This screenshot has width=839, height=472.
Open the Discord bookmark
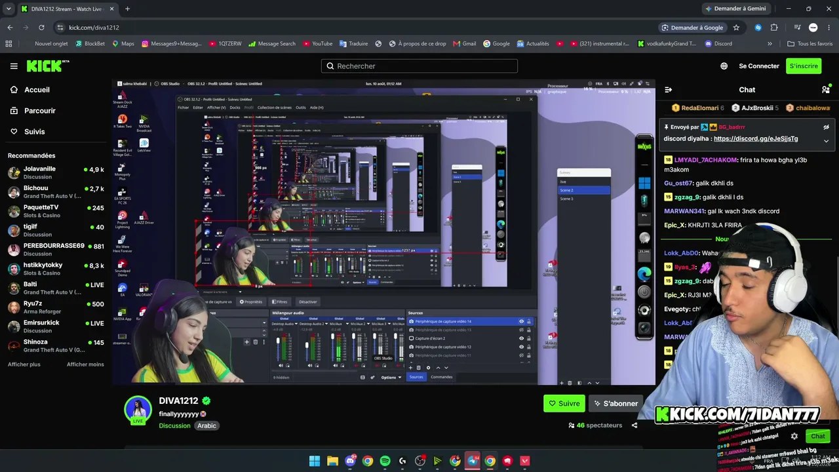pyautogui.click(x=718, y=44)
